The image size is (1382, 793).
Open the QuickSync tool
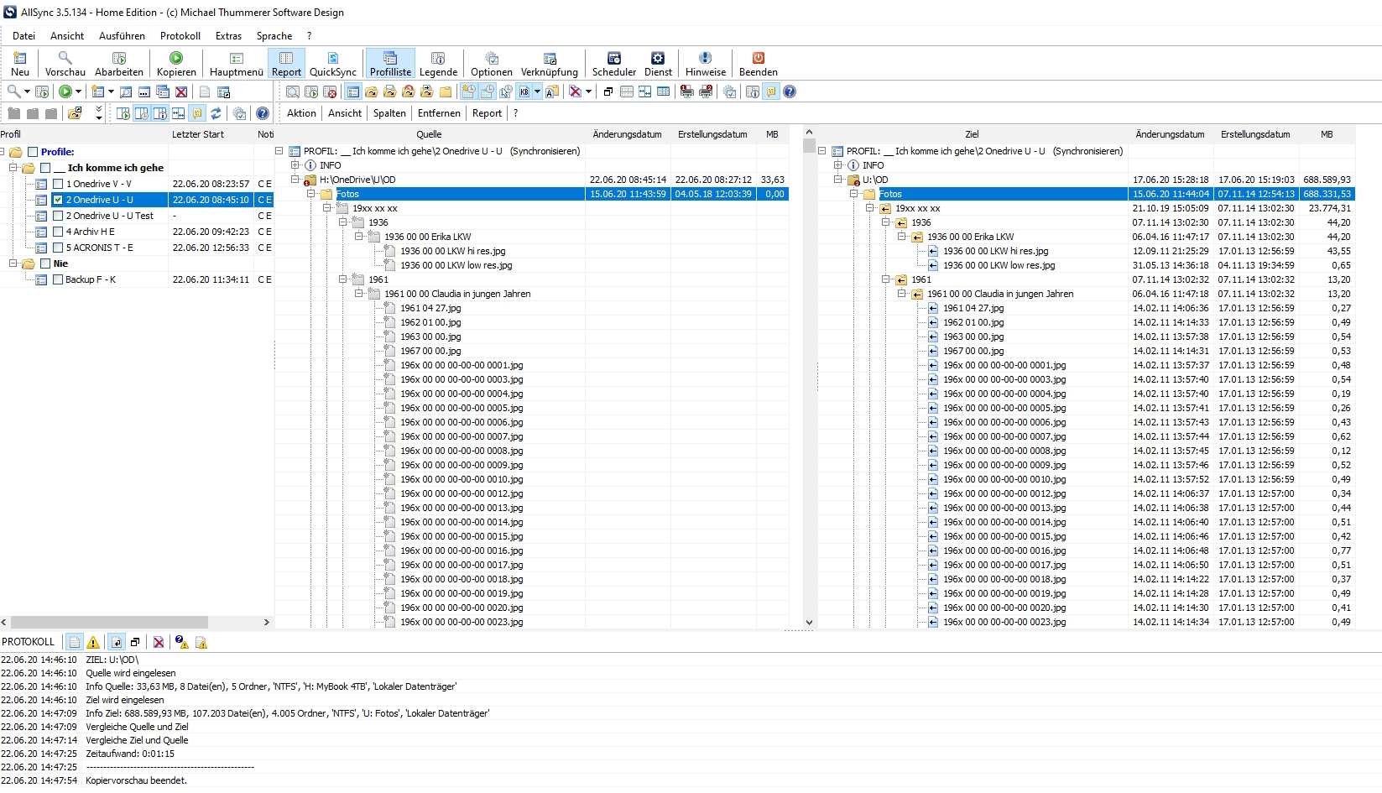click(332, 58)
